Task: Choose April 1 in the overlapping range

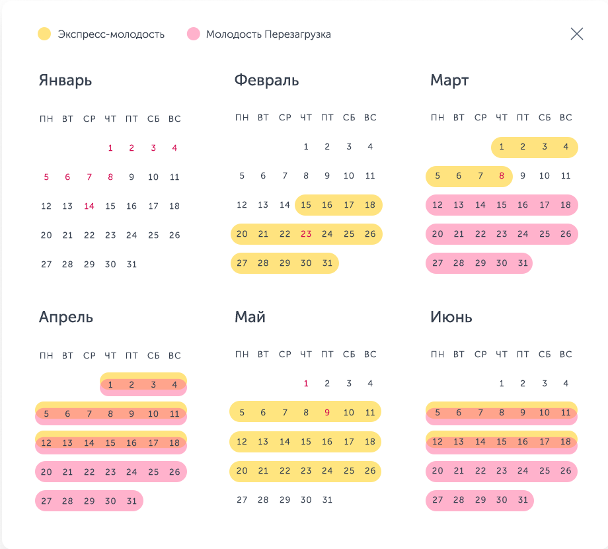Action: point(110,384)
